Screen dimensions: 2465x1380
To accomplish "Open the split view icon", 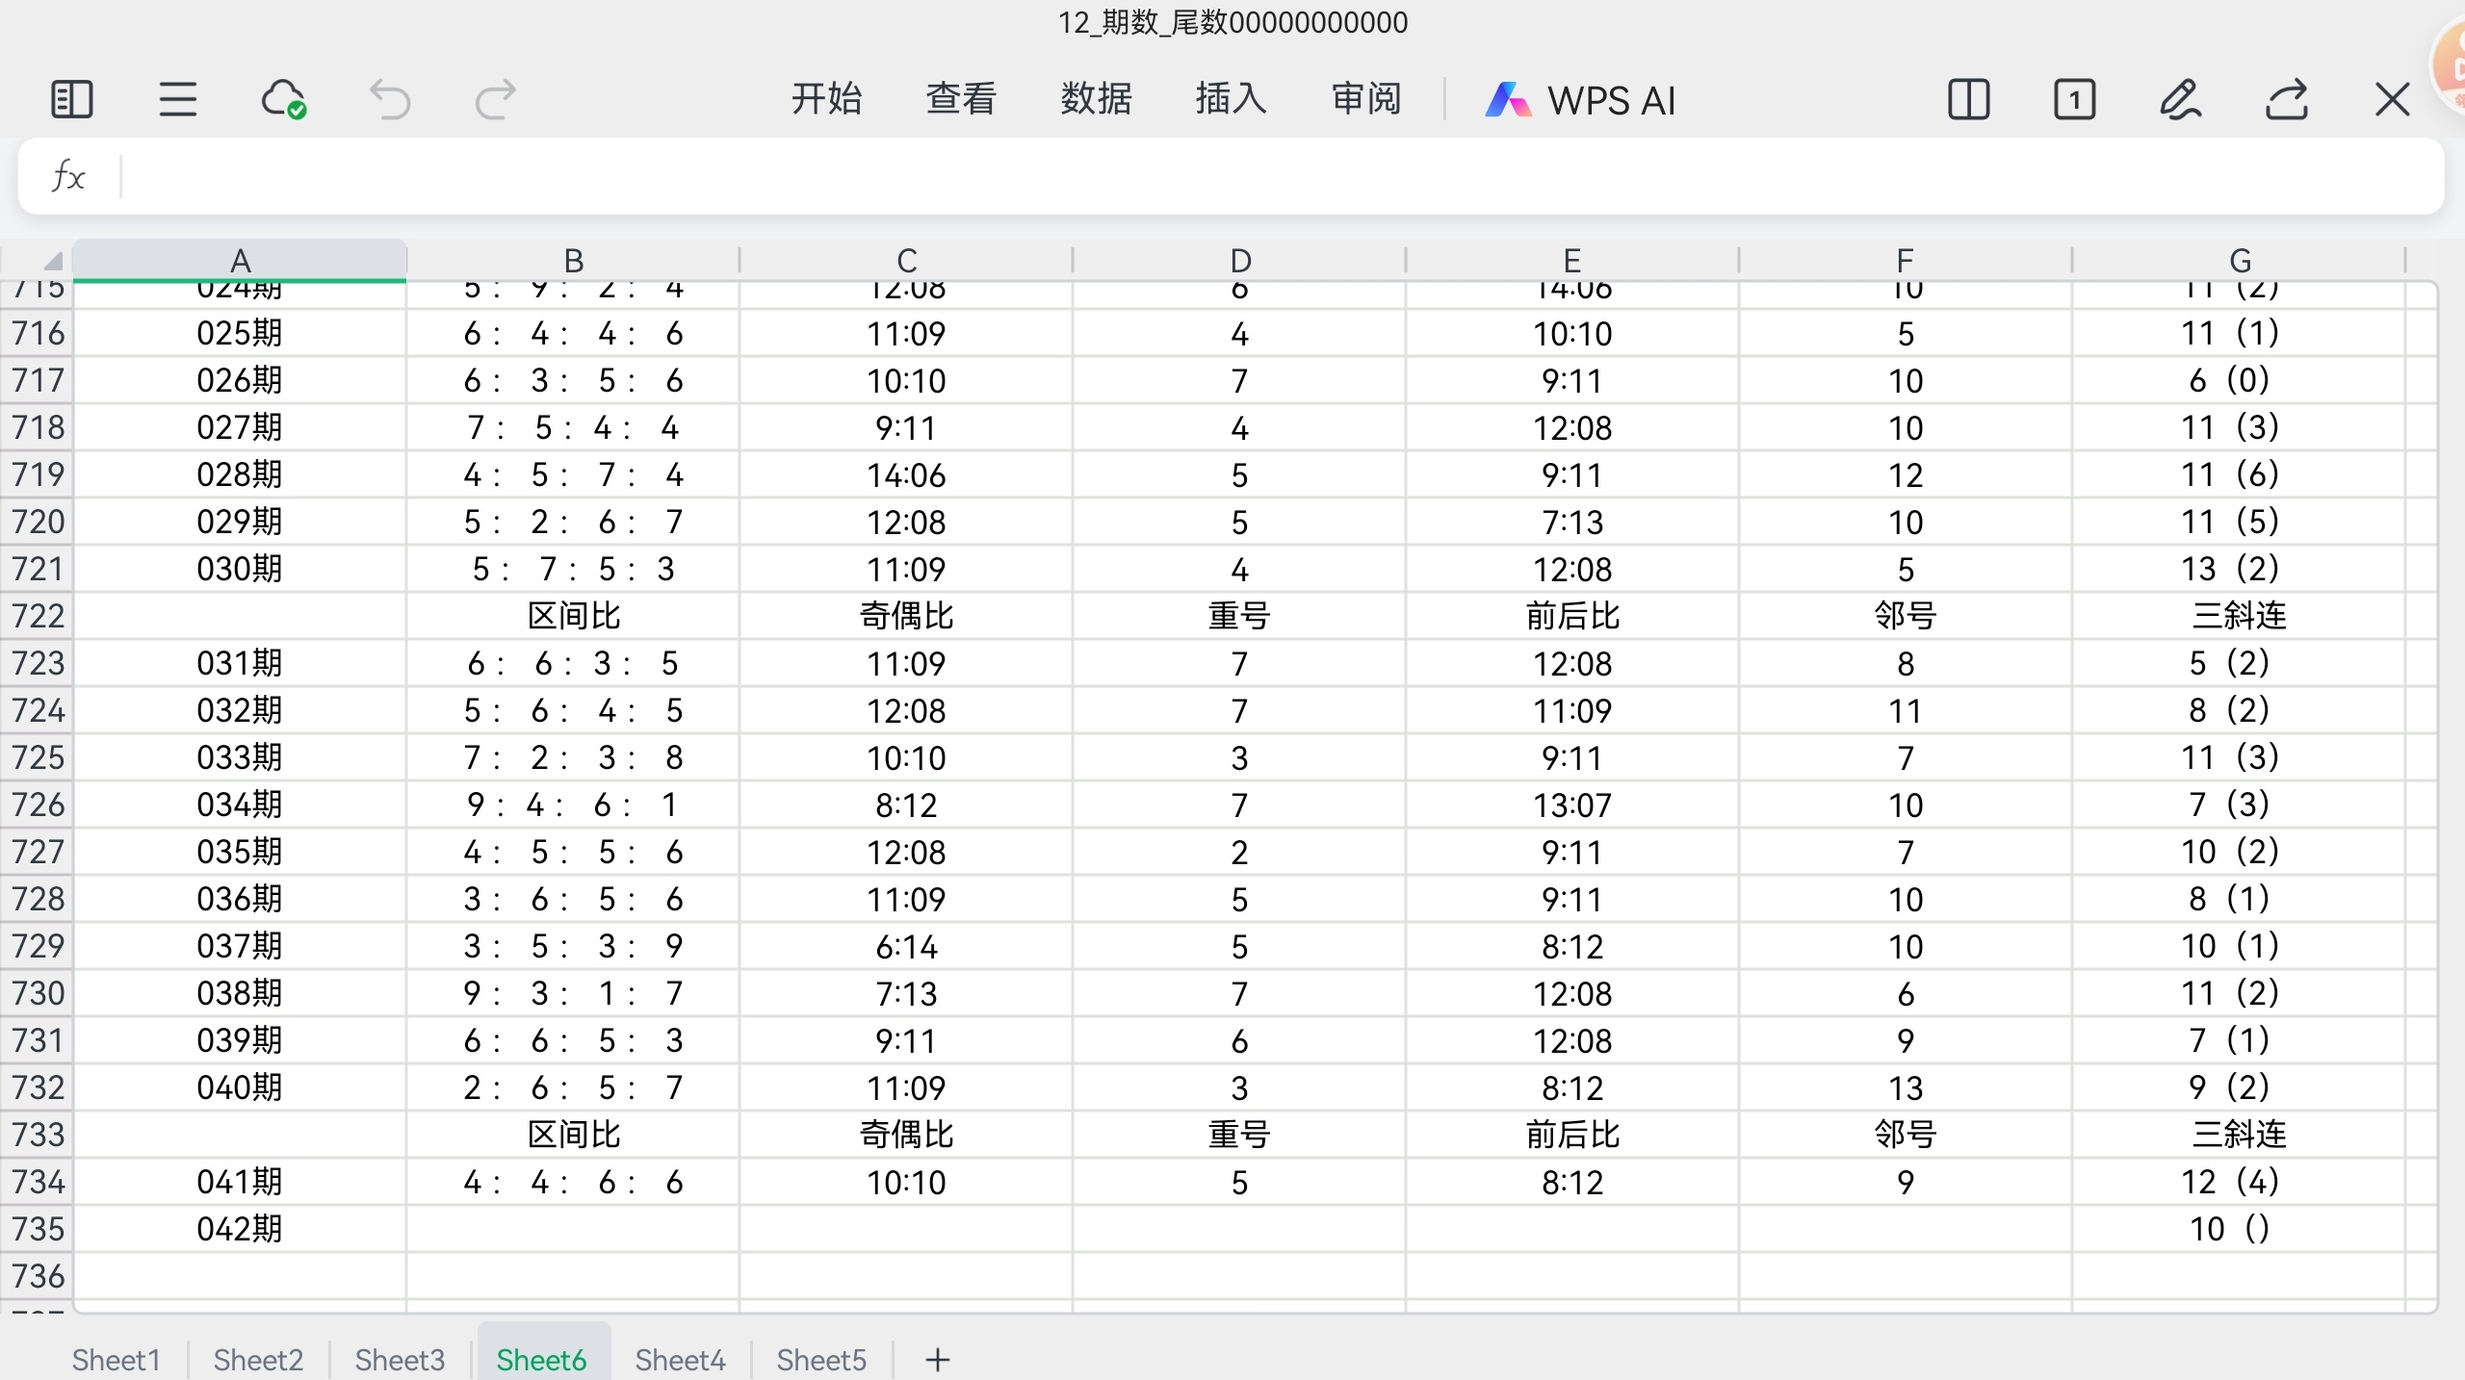I will pos(1969,99).
